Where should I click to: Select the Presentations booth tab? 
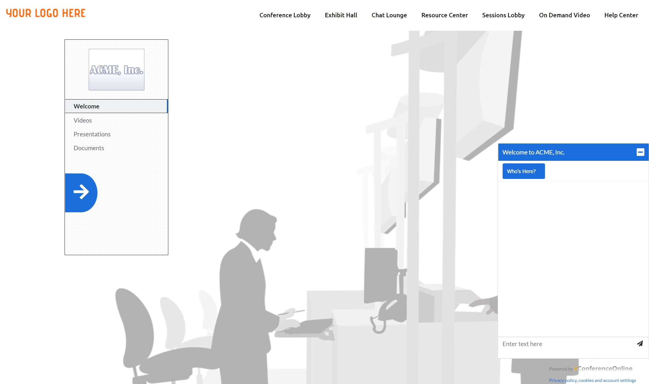click(116, 134)
